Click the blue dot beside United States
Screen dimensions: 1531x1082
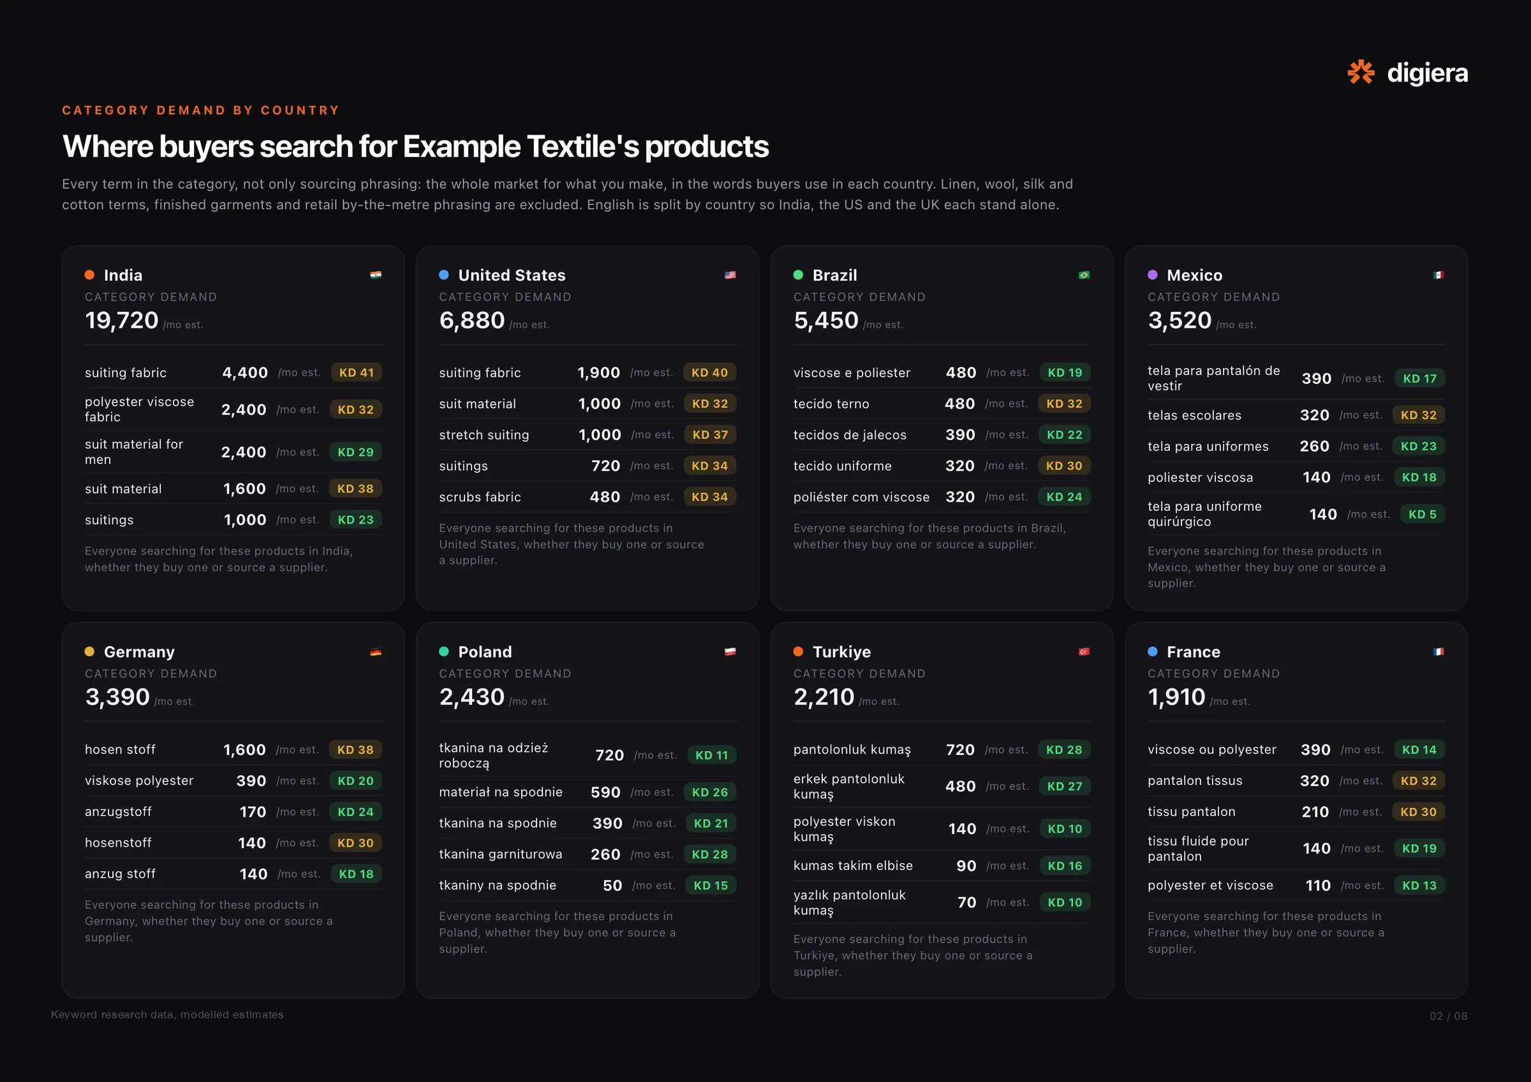pyautogui.click(x=443, y=275)
